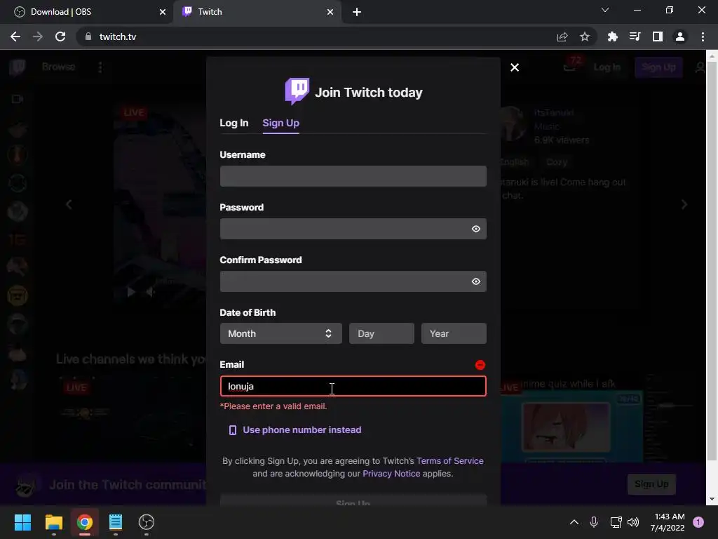The width and height of the screenshot is (718, 539).
Task: Select the Twitch browser tab
Action: 257,12
